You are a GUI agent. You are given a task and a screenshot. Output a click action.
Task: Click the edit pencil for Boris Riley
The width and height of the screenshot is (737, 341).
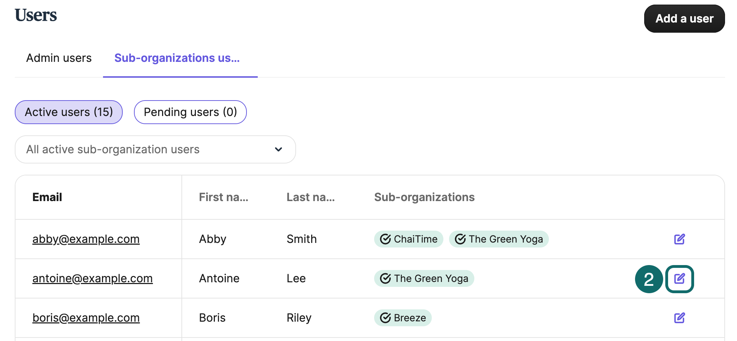680,318
